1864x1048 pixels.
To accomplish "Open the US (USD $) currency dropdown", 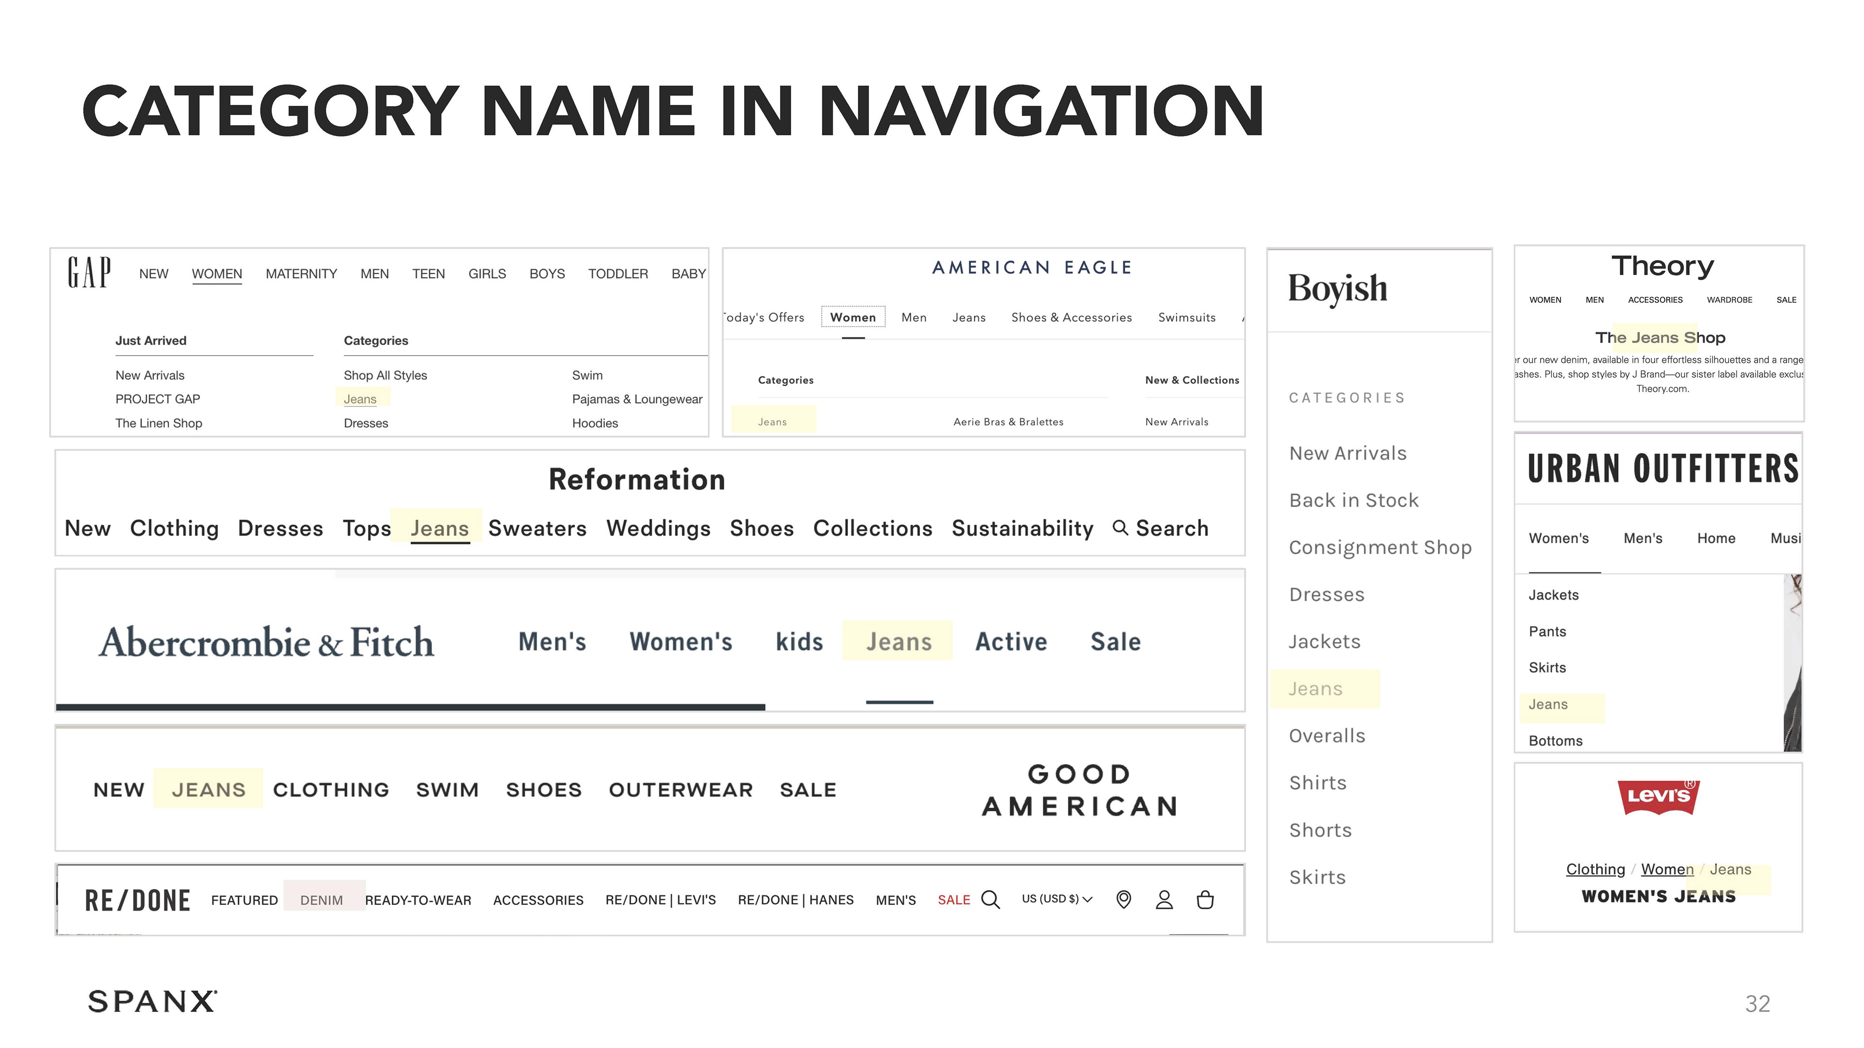I will [1057, 899].
